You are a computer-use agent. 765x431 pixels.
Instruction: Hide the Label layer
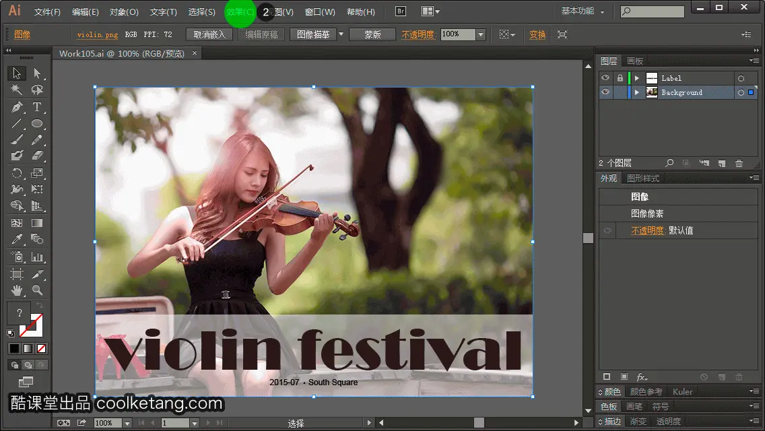[x=605, y=78]
